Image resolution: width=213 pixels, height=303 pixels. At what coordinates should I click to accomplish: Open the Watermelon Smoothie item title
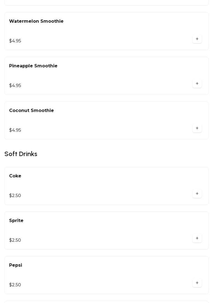click(x=36, y=21)
